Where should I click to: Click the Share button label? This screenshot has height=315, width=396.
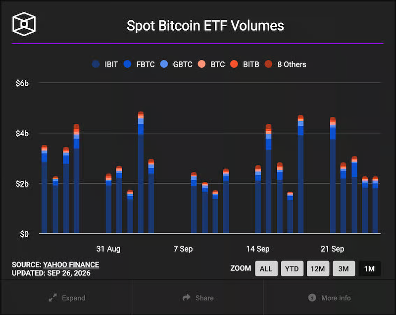(204, 298)
